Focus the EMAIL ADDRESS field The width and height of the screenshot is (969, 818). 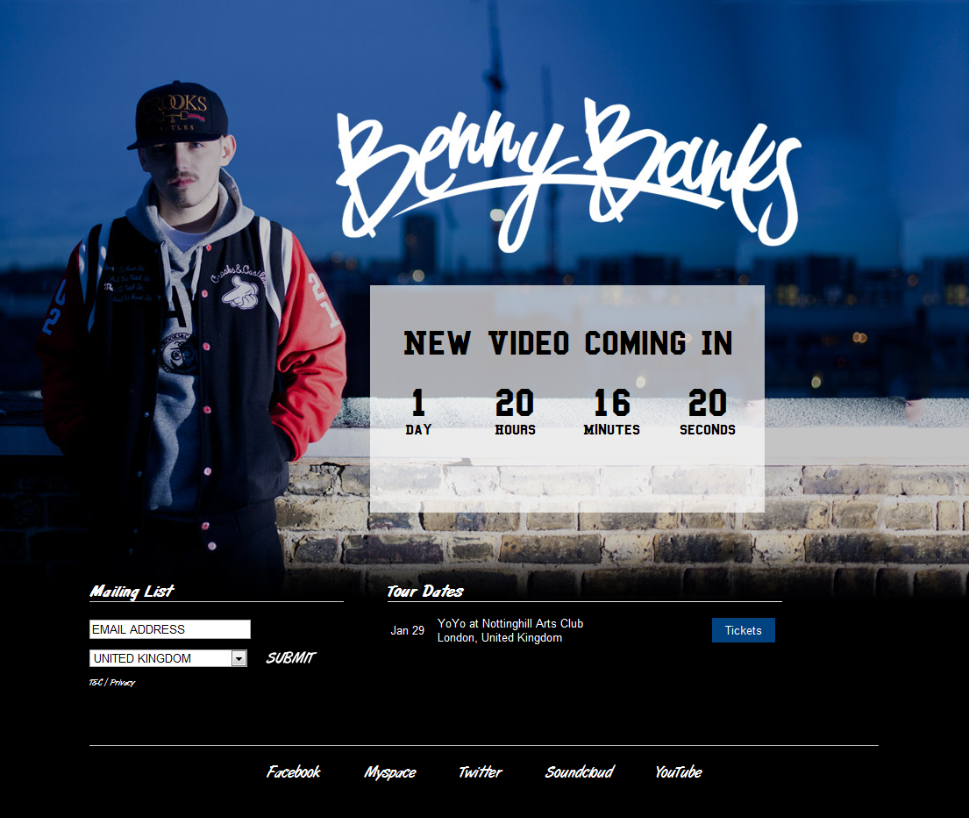pyautogui.click(x=170, y=629)
